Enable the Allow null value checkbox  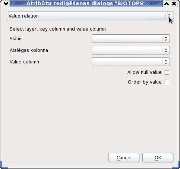click(167, 72)
